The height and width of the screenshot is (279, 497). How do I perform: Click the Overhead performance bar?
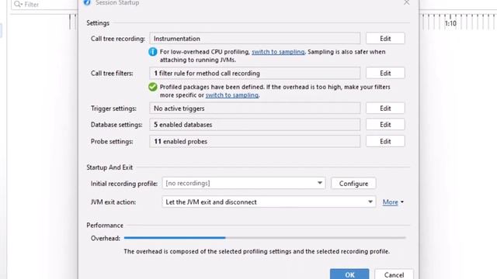tap(265, 238)
